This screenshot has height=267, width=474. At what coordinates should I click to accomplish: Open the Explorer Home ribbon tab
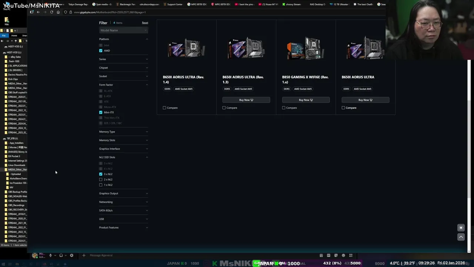click(x=14, y=36)
